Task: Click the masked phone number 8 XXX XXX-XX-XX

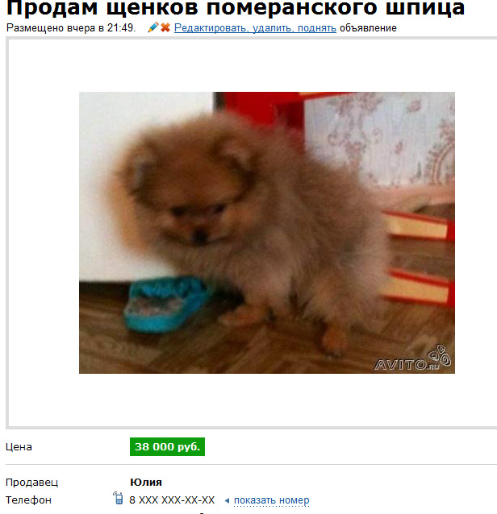Action: [x=172, y=500]
